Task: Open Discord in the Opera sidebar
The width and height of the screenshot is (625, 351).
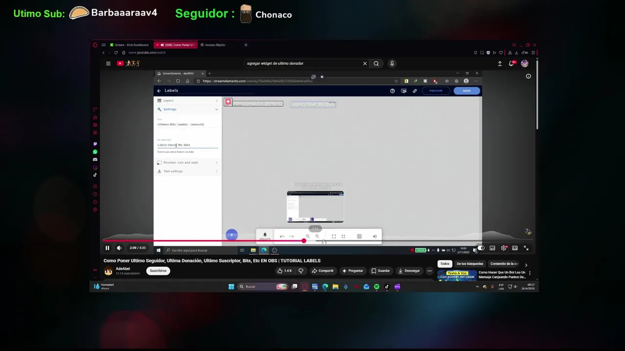Action: [95, 159]
